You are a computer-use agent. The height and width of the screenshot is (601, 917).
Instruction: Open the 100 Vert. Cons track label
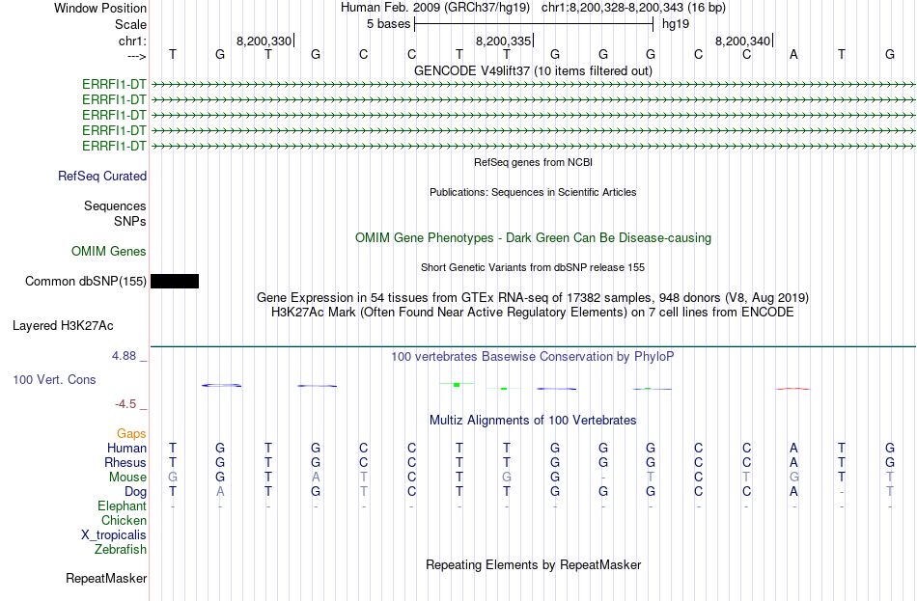click(x=54, y=379)
